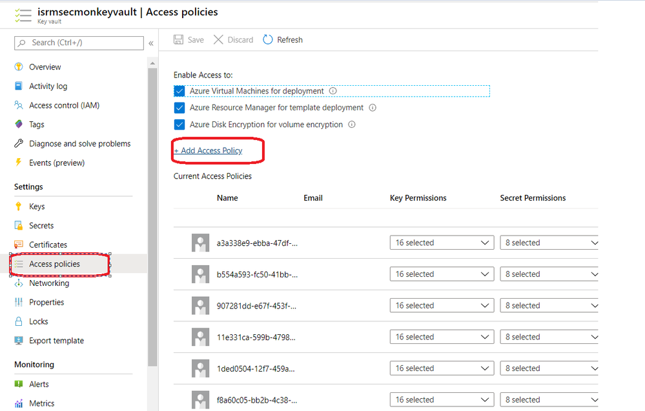Open Key Permissions dropdown for 1ded0504-12f7-459a

[442, 368]
